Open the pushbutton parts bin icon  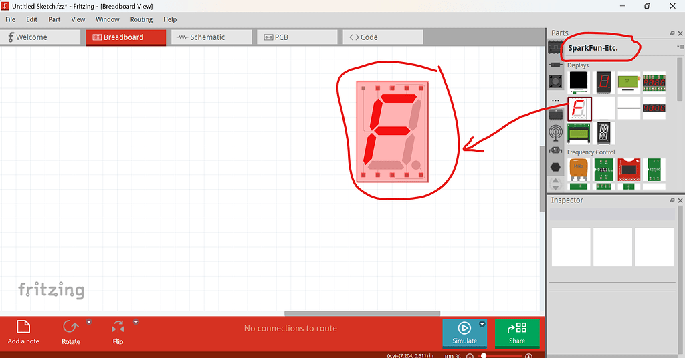(x=555, y=81)
